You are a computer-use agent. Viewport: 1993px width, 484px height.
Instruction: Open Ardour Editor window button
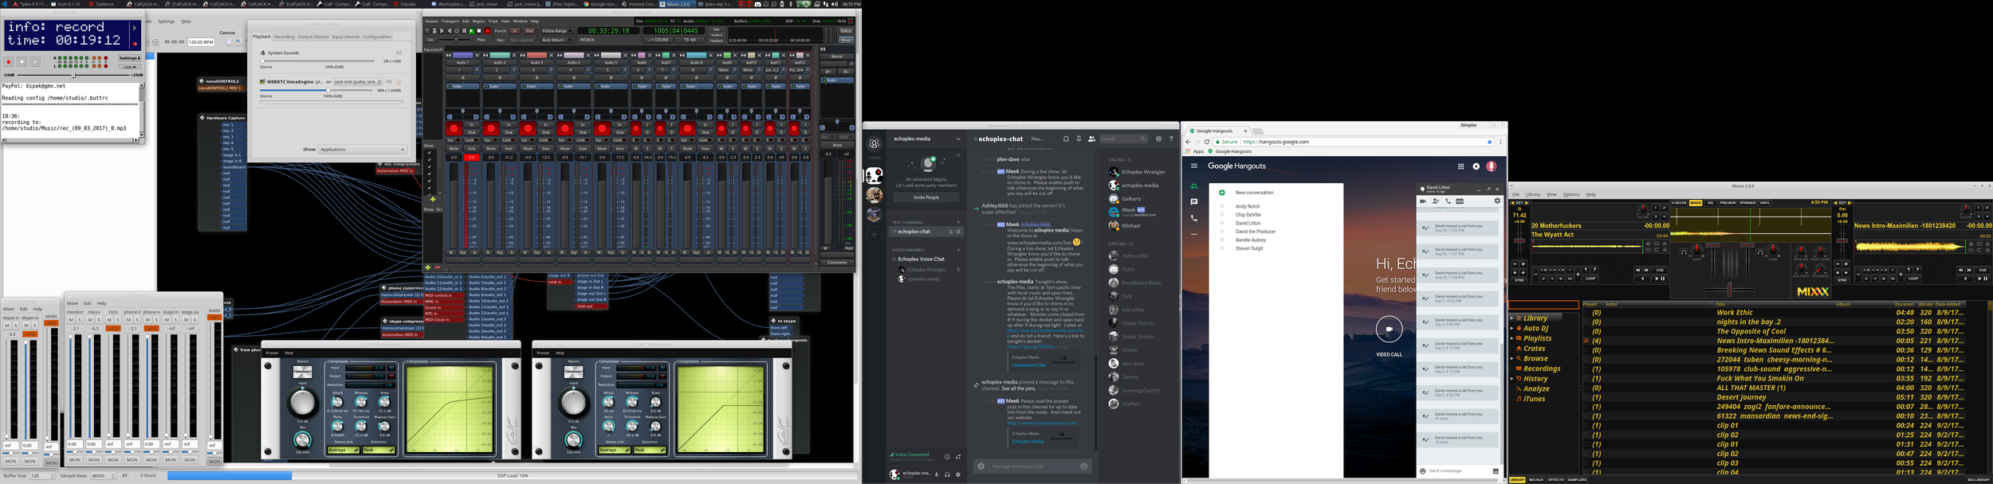846,31
